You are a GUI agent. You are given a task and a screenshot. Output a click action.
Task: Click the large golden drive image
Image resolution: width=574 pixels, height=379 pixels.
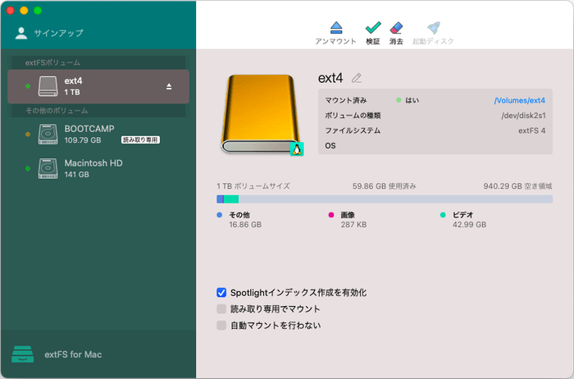click(260, 113)
